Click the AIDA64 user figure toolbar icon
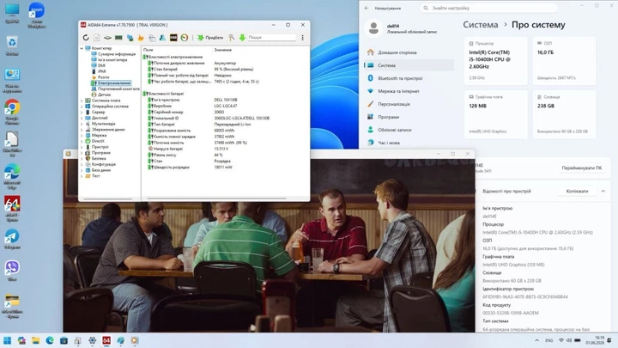Viewport: 618px width, 348px height. pos(162,38)
